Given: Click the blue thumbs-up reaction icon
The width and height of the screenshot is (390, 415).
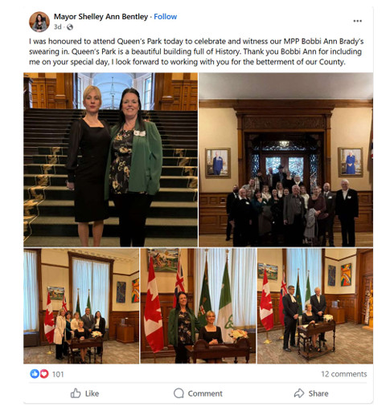Looking at the screenshot, I should 35,373.
